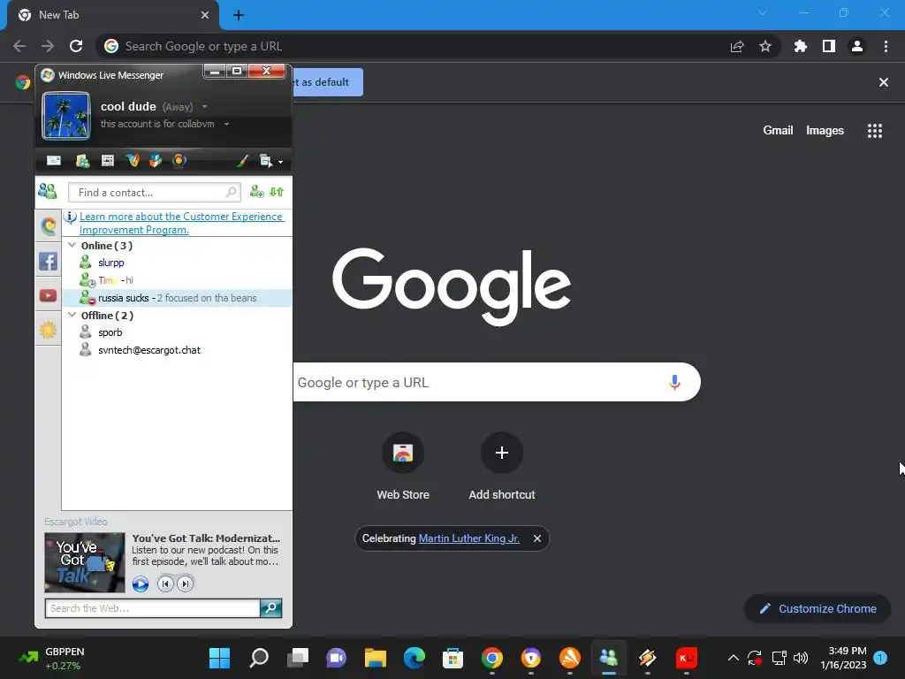Click the green arrows sort contacts icon
Viewport: 905px width, 679px height.
(277, 191)
